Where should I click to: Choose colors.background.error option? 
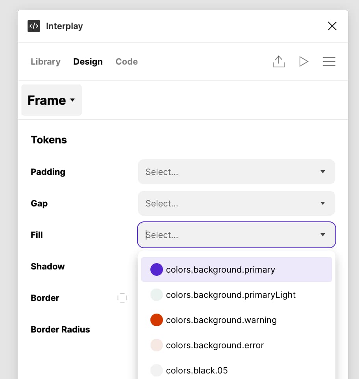236,345
